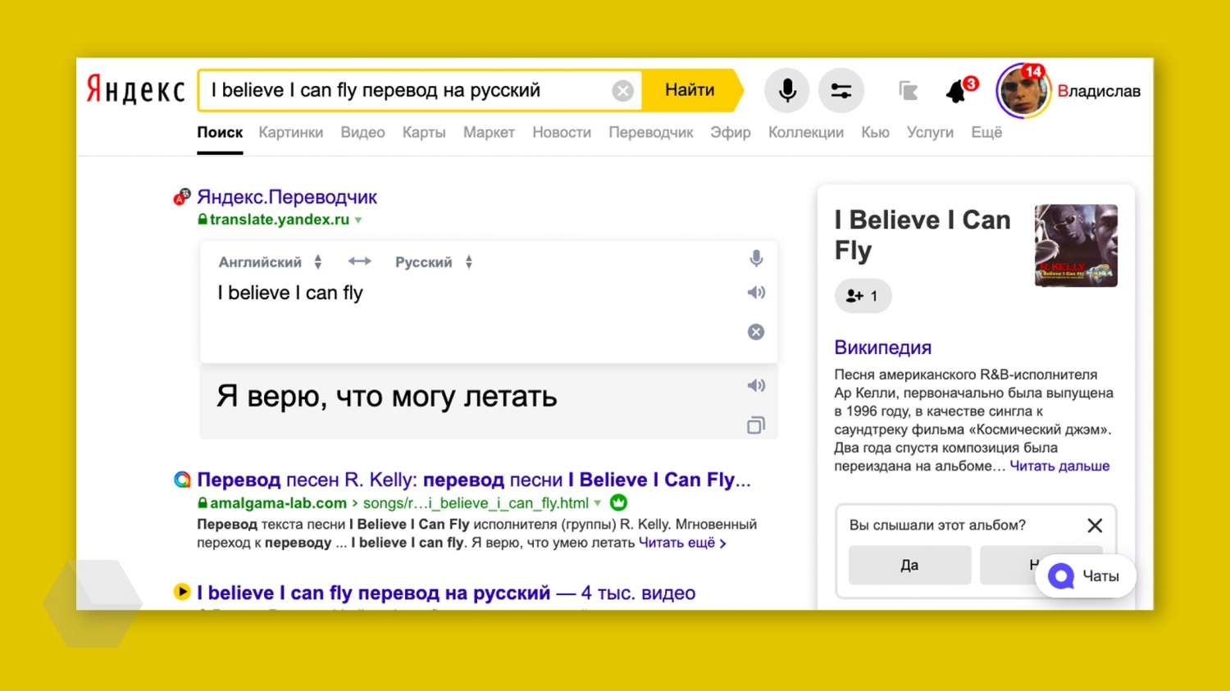
Task: Click the Владислав username
Action: [x=1099, y=91]
